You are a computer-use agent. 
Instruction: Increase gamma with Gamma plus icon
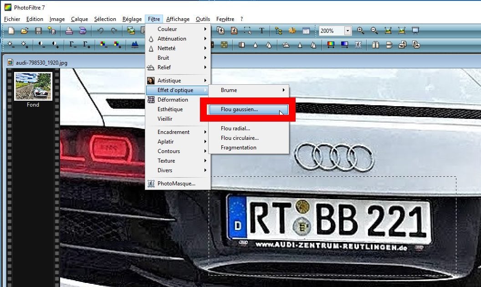coord(87,45)
